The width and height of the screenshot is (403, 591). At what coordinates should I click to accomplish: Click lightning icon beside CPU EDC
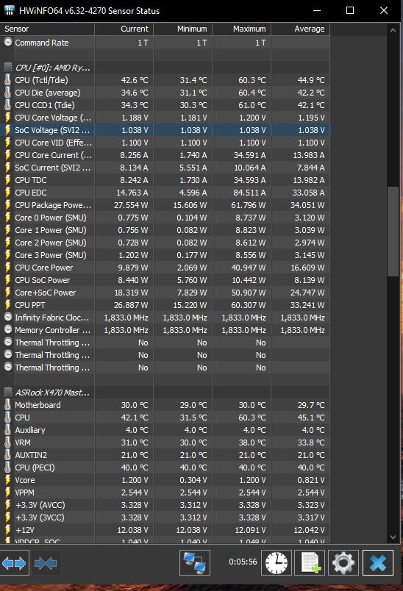(7, 193)
